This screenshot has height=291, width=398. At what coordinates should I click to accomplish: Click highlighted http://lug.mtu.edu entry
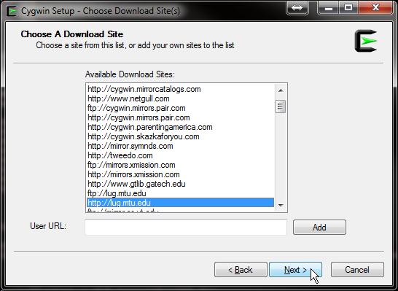tap(180, 203)
